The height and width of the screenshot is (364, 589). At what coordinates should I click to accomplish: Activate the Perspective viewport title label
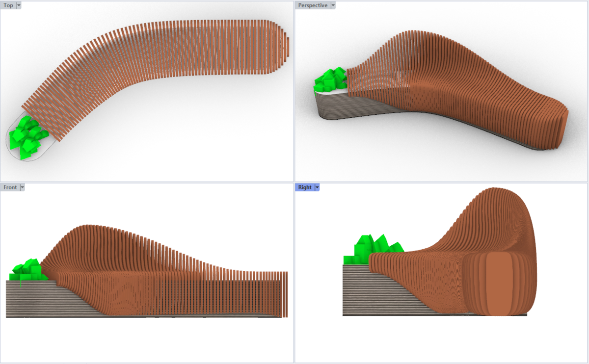click(x=313, y=5)
